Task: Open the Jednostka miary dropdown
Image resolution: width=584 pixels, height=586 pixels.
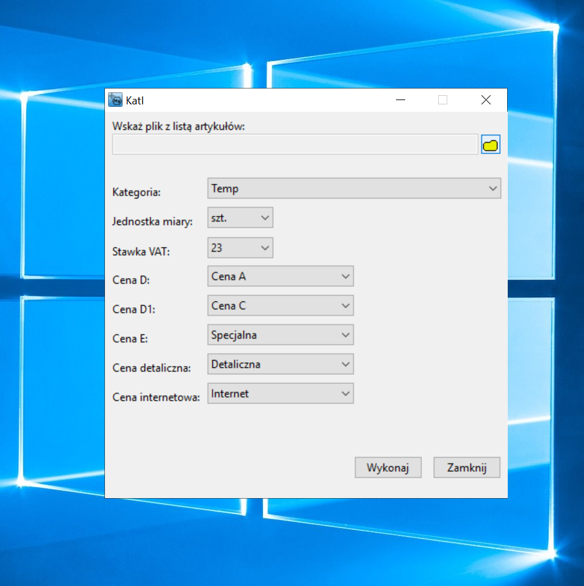Action: click(x=240, y=218)
